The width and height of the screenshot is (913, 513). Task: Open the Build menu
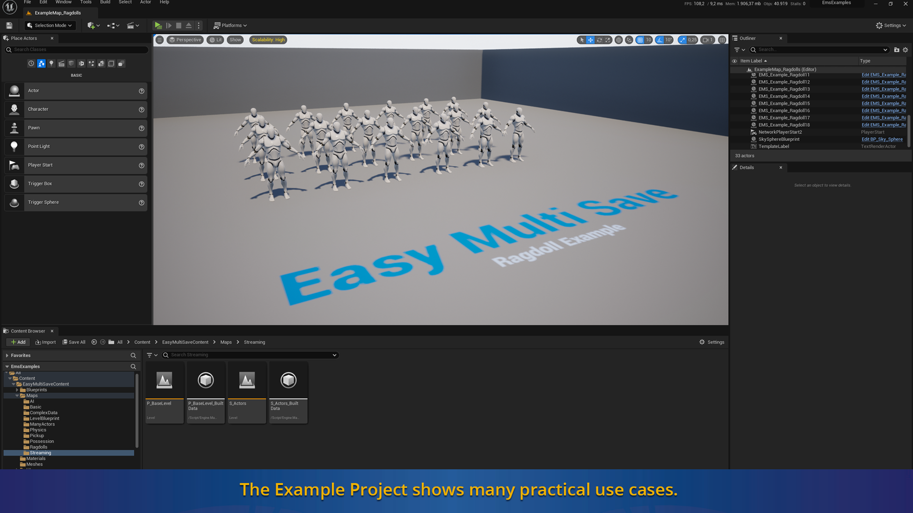coord(105,2)
